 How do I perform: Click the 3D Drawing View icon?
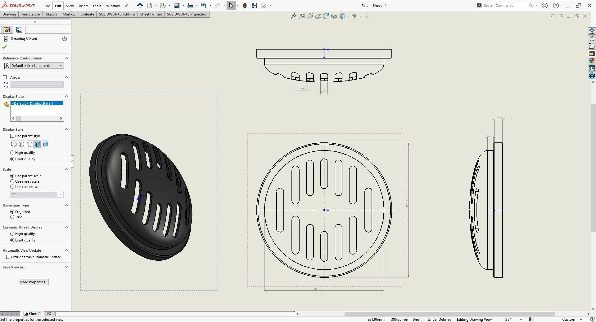click(x=334, y=16)
